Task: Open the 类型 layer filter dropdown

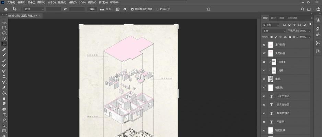Action: click(271, 25)
